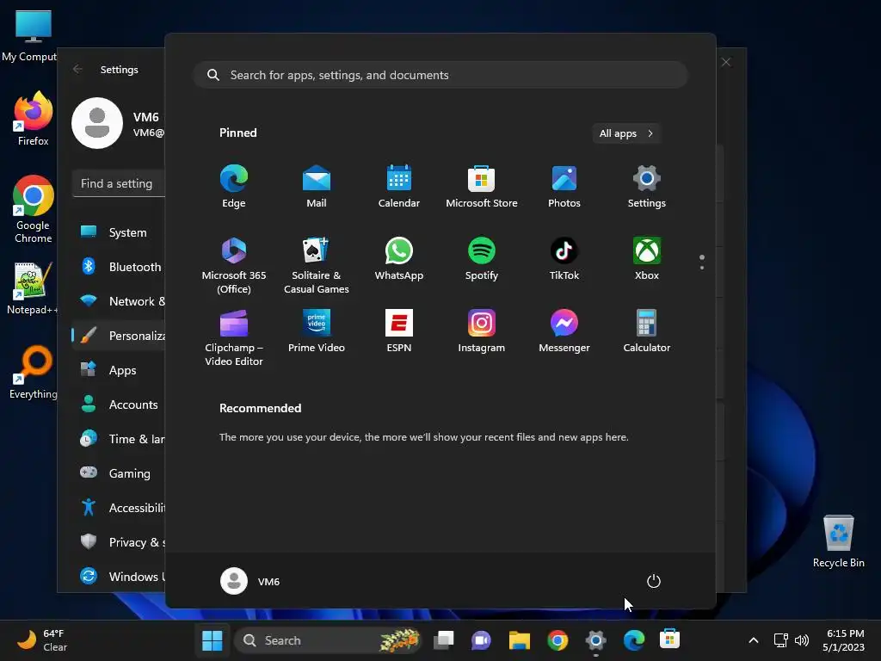Image resolution: width=881 pixels, height=661 pixels.
Task: Show All apps list
Action: click(626, 133)
